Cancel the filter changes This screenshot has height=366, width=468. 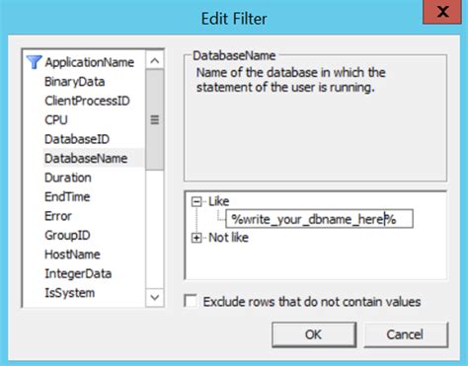pos(406,334)
